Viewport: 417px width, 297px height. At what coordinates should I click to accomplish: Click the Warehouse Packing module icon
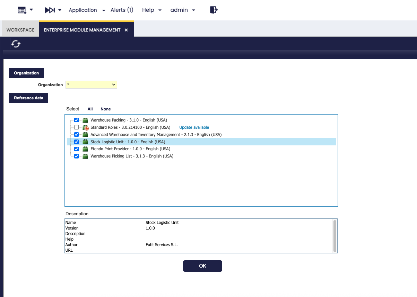pos(85,120)
